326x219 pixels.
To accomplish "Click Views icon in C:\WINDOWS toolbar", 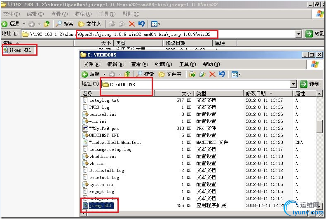I will 235,74.
